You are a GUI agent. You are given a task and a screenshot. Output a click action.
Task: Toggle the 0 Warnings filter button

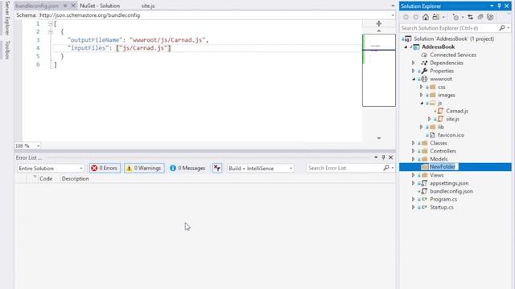click(144, 168)
